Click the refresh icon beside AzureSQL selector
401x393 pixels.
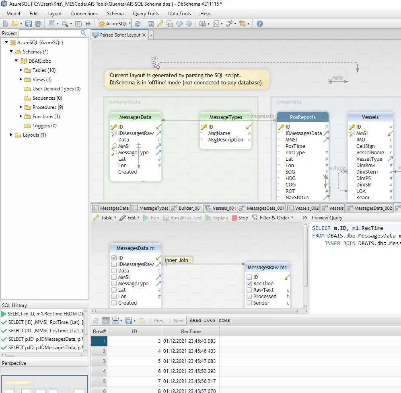click(138, 24)
